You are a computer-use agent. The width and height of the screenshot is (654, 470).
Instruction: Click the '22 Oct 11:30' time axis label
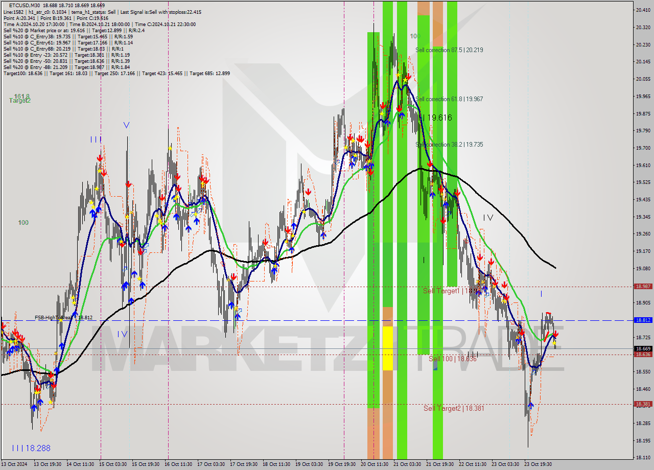click(x=473, y=464)
